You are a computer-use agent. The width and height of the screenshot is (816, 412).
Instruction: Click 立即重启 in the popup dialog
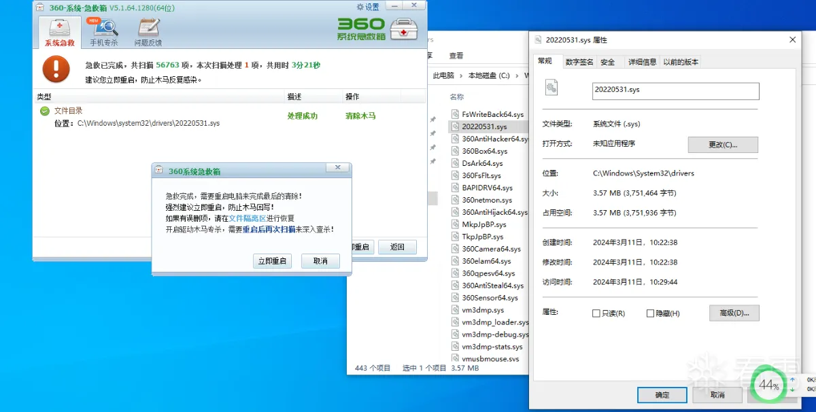click(272, 261)
